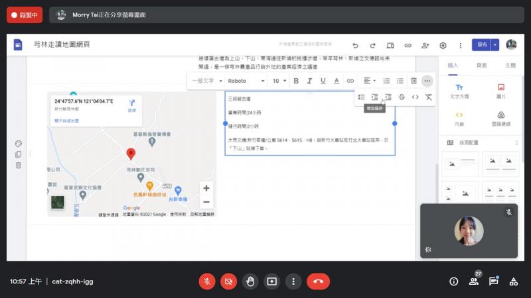This screenshot has height=298, width=531.
Task: Insert a link from text toolbar
Action: [x=350, y=81]
